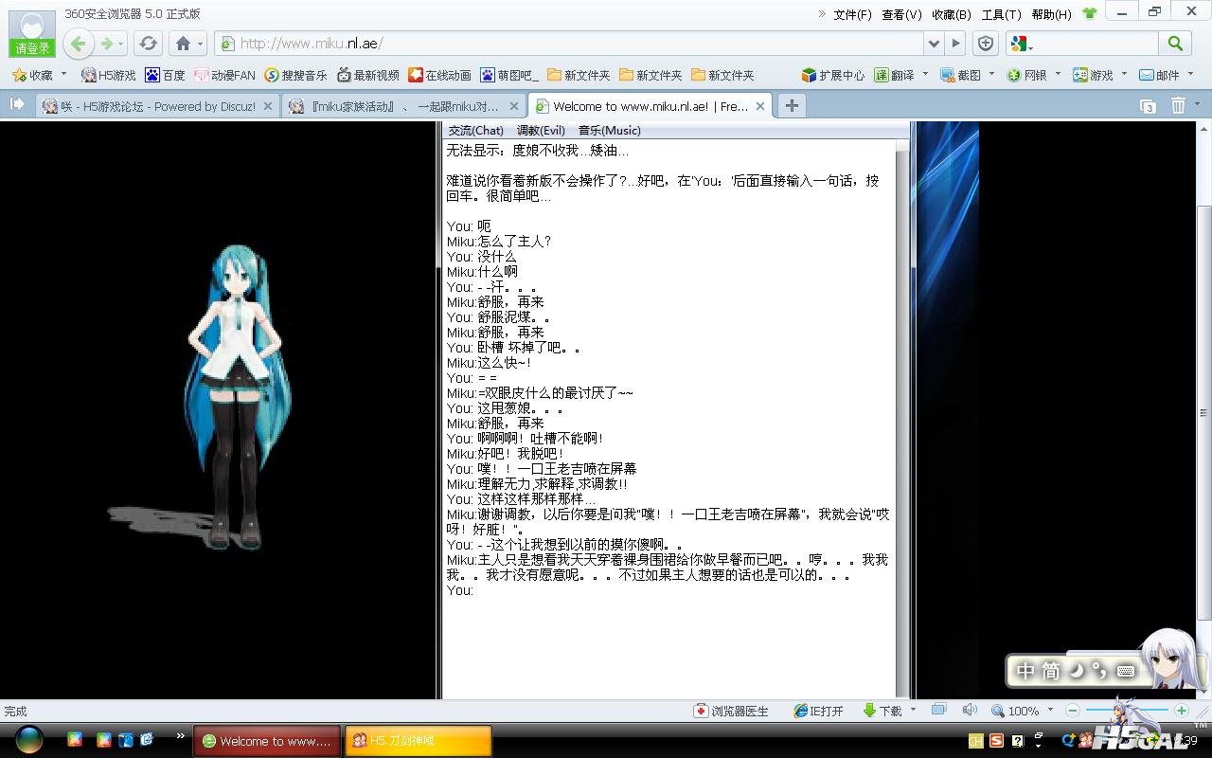Select the 调教(Evil) page tab

click(541, 131)
